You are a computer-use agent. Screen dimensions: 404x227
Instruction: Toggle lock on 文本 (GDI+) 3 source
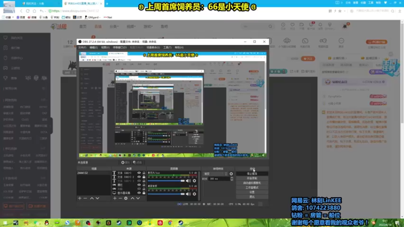(x=144, y=181)
